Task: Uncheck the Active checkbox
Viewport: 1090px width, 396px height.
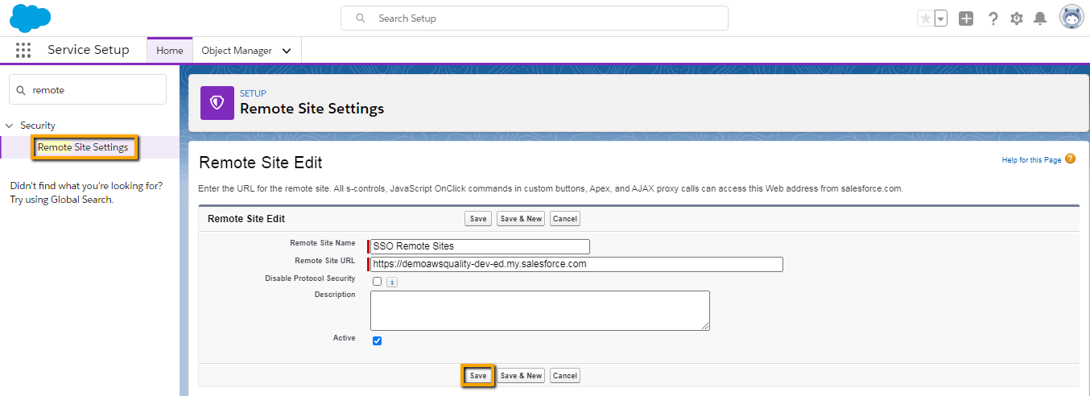Action: tap(377, 340)
